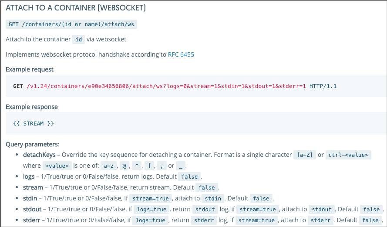
Task: Click the GET keyword in example request
Action: point(18,86)
